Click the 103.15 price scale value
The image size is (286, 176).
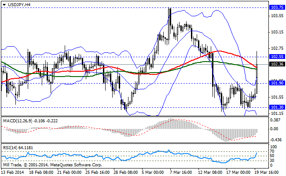pyautogui.click(x=277, y=32)
